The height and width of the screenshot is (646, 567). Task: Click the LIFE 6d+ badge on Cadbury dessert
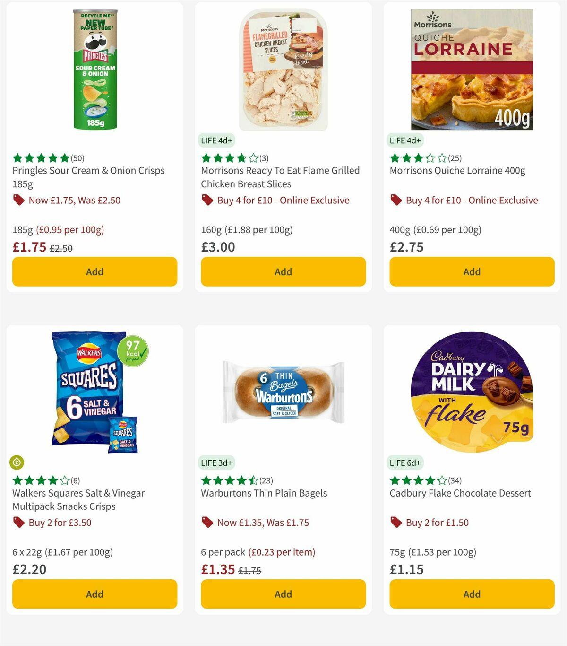point(405,463)
